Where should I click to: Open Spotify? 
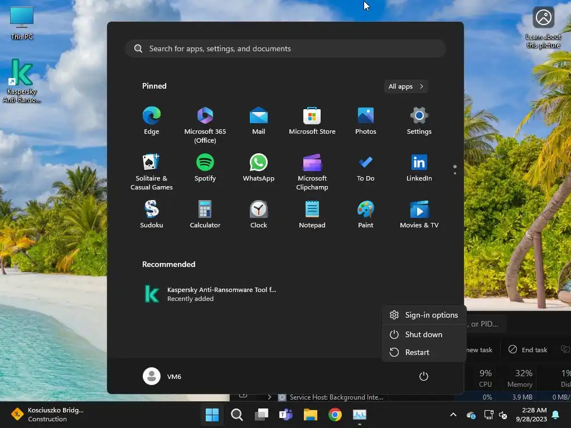(x=205, y=168)
